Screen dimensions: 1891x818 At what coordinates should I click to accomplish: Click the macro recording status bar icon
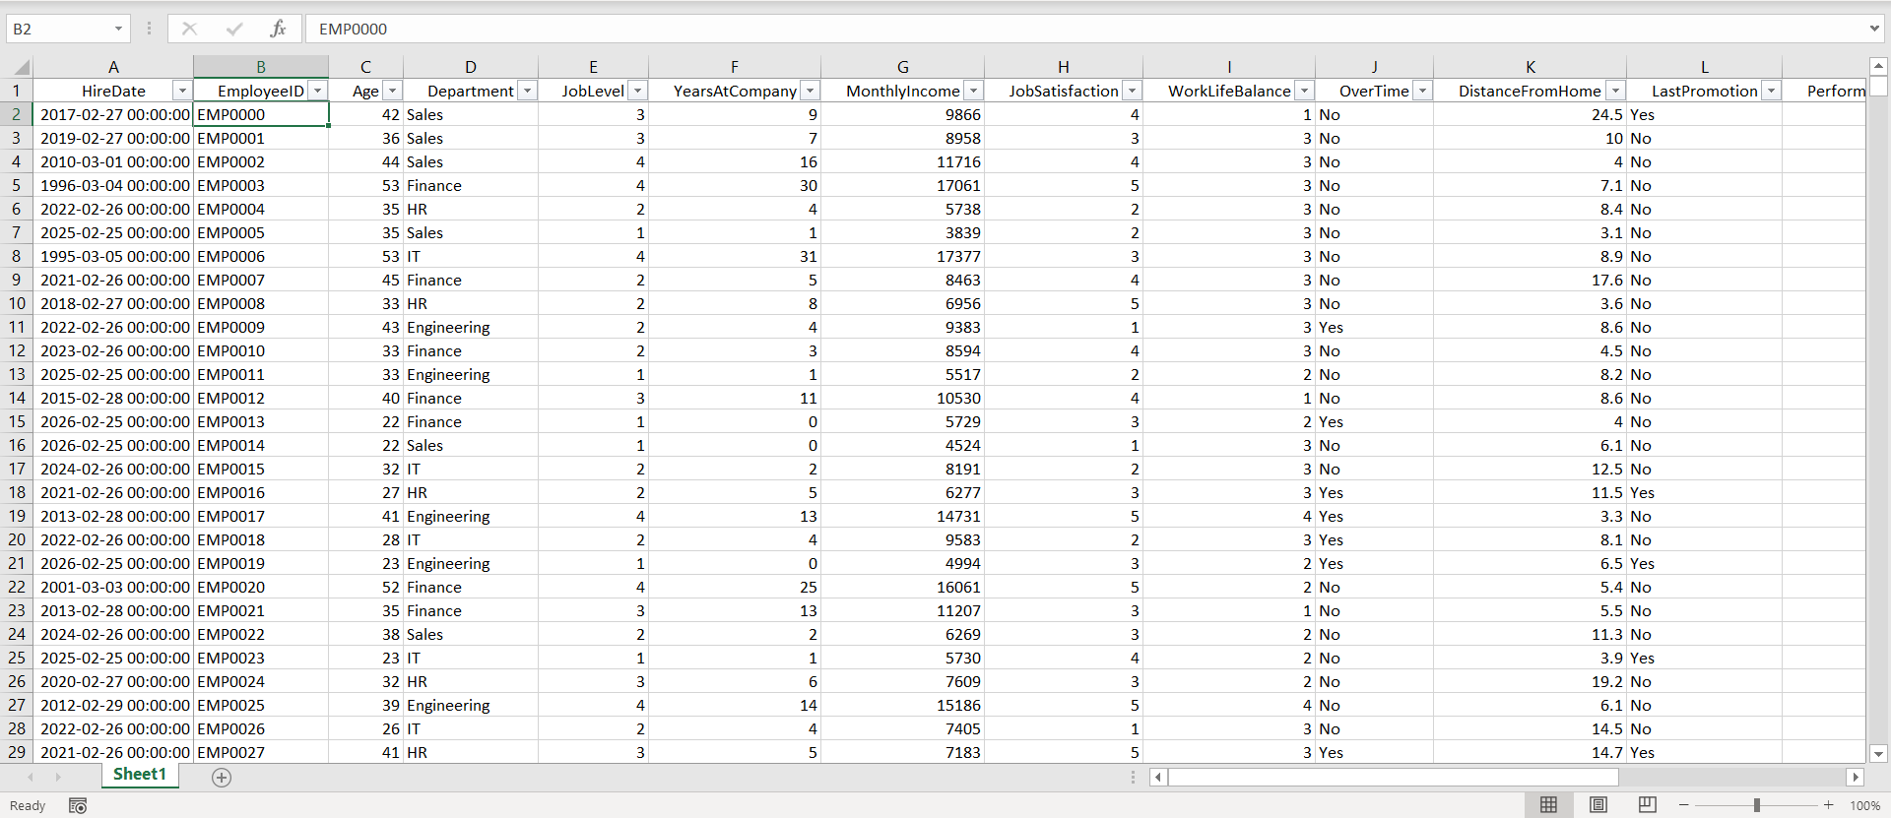click(x=78, y=805)
